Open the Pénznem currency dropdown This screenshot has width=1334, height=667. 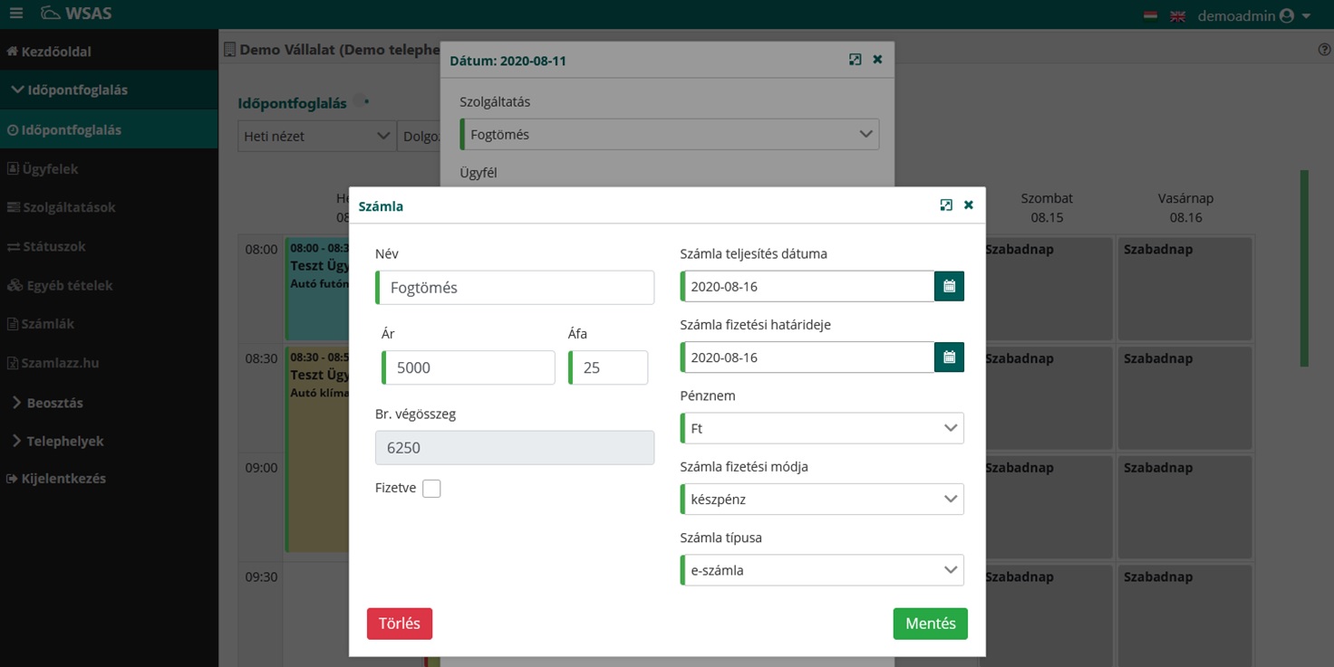(821, 428)
